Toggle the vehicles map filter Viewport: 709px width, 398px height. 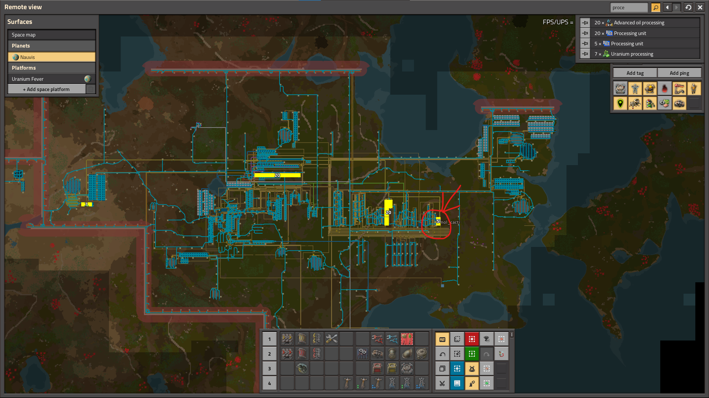click(x=679, y=103)
